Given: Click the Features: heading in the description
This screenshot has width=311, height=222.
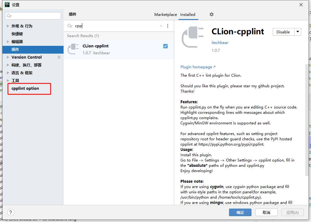Looking at the screenshot, I should [189, 102].
